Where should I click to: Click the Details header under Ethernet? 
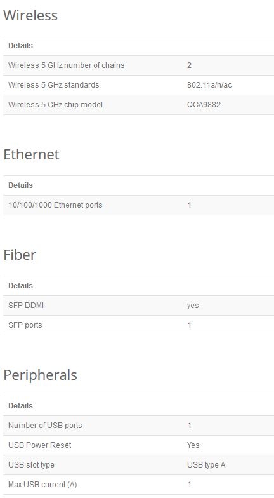coord(20,185)
